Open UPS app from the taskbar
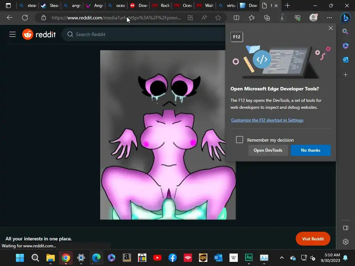The image size is (355, 266). (203, 258)
